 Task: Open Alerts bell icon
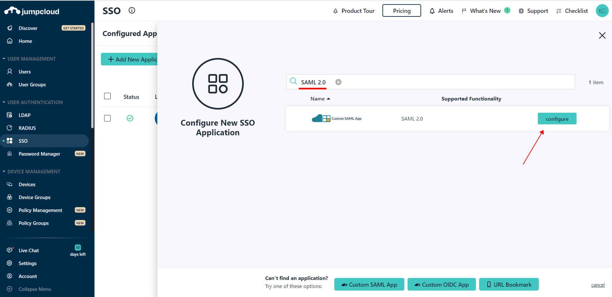point(432,11)
